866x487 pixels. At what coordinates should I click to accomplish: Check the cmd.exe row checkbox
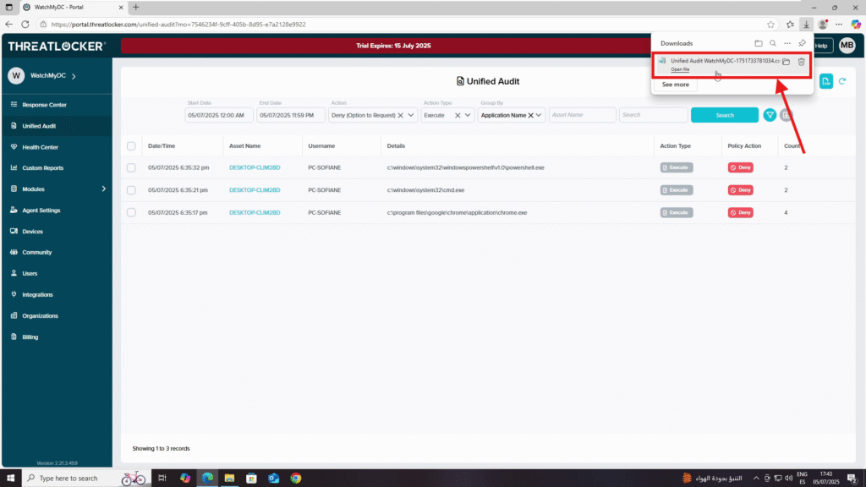click(131, 190)
